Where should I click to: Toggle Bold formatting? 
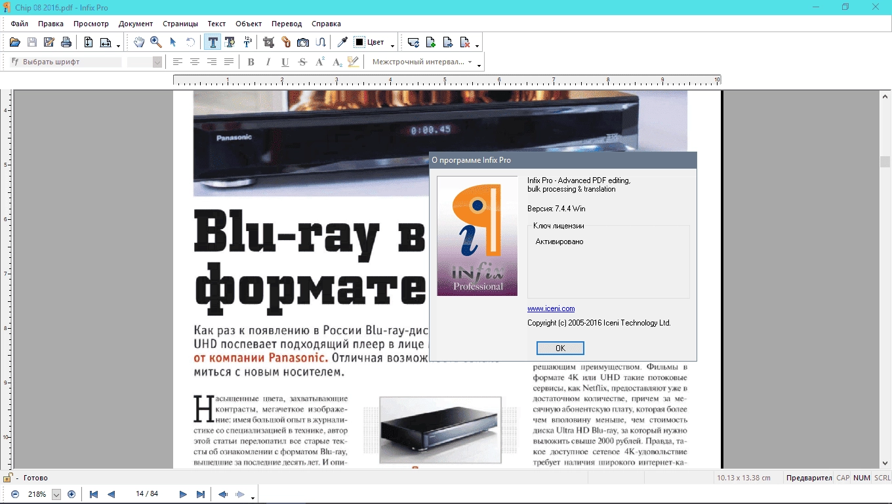[251, 62]
